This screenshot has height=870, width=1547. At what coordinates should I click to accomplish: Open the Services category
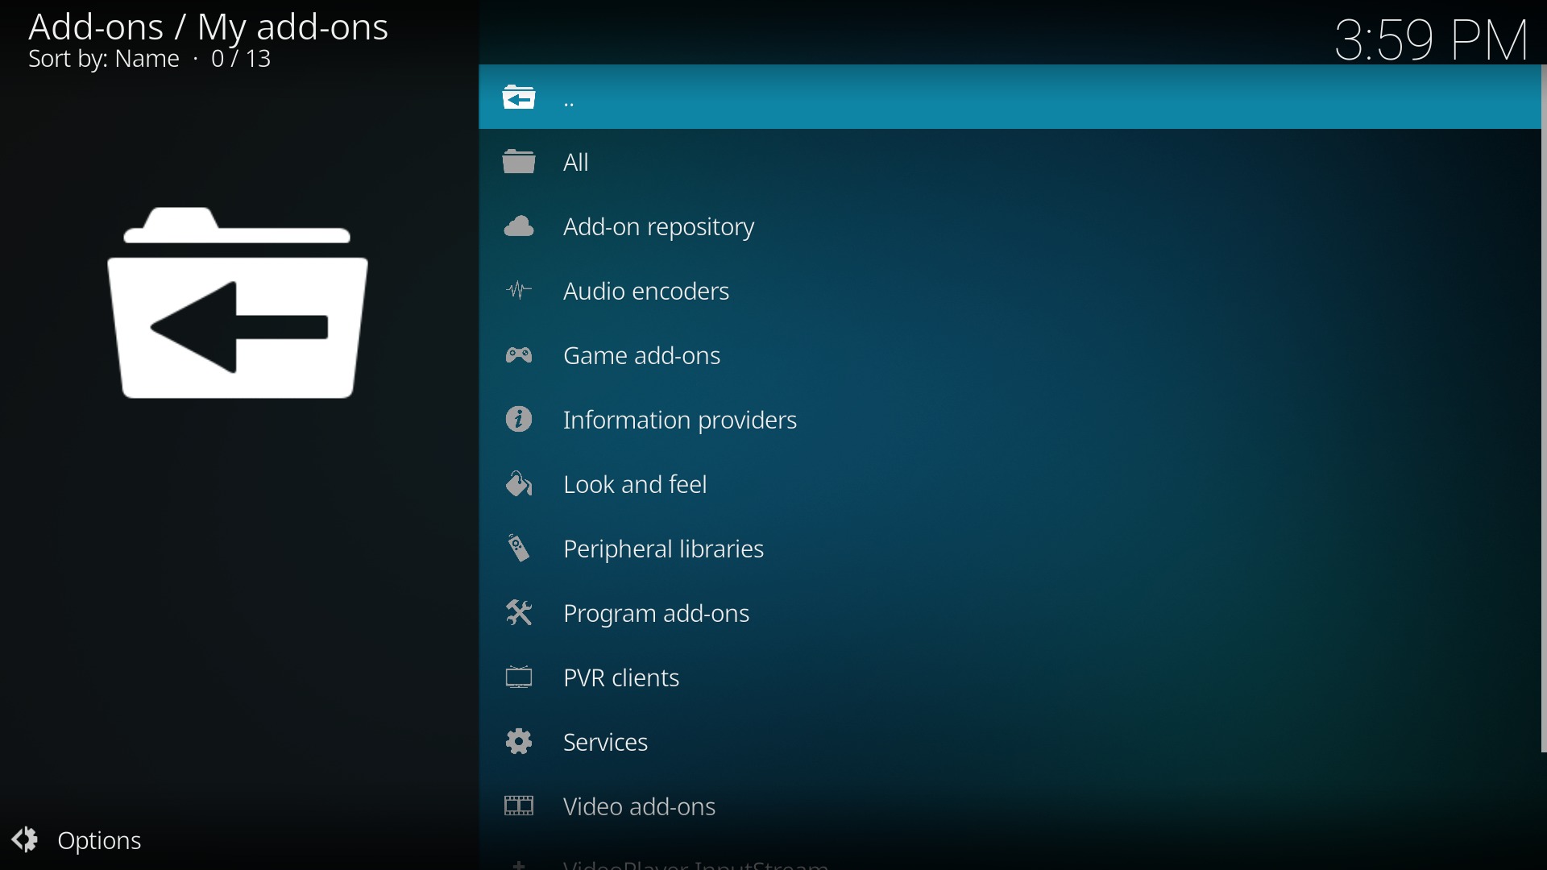point(606,743)
